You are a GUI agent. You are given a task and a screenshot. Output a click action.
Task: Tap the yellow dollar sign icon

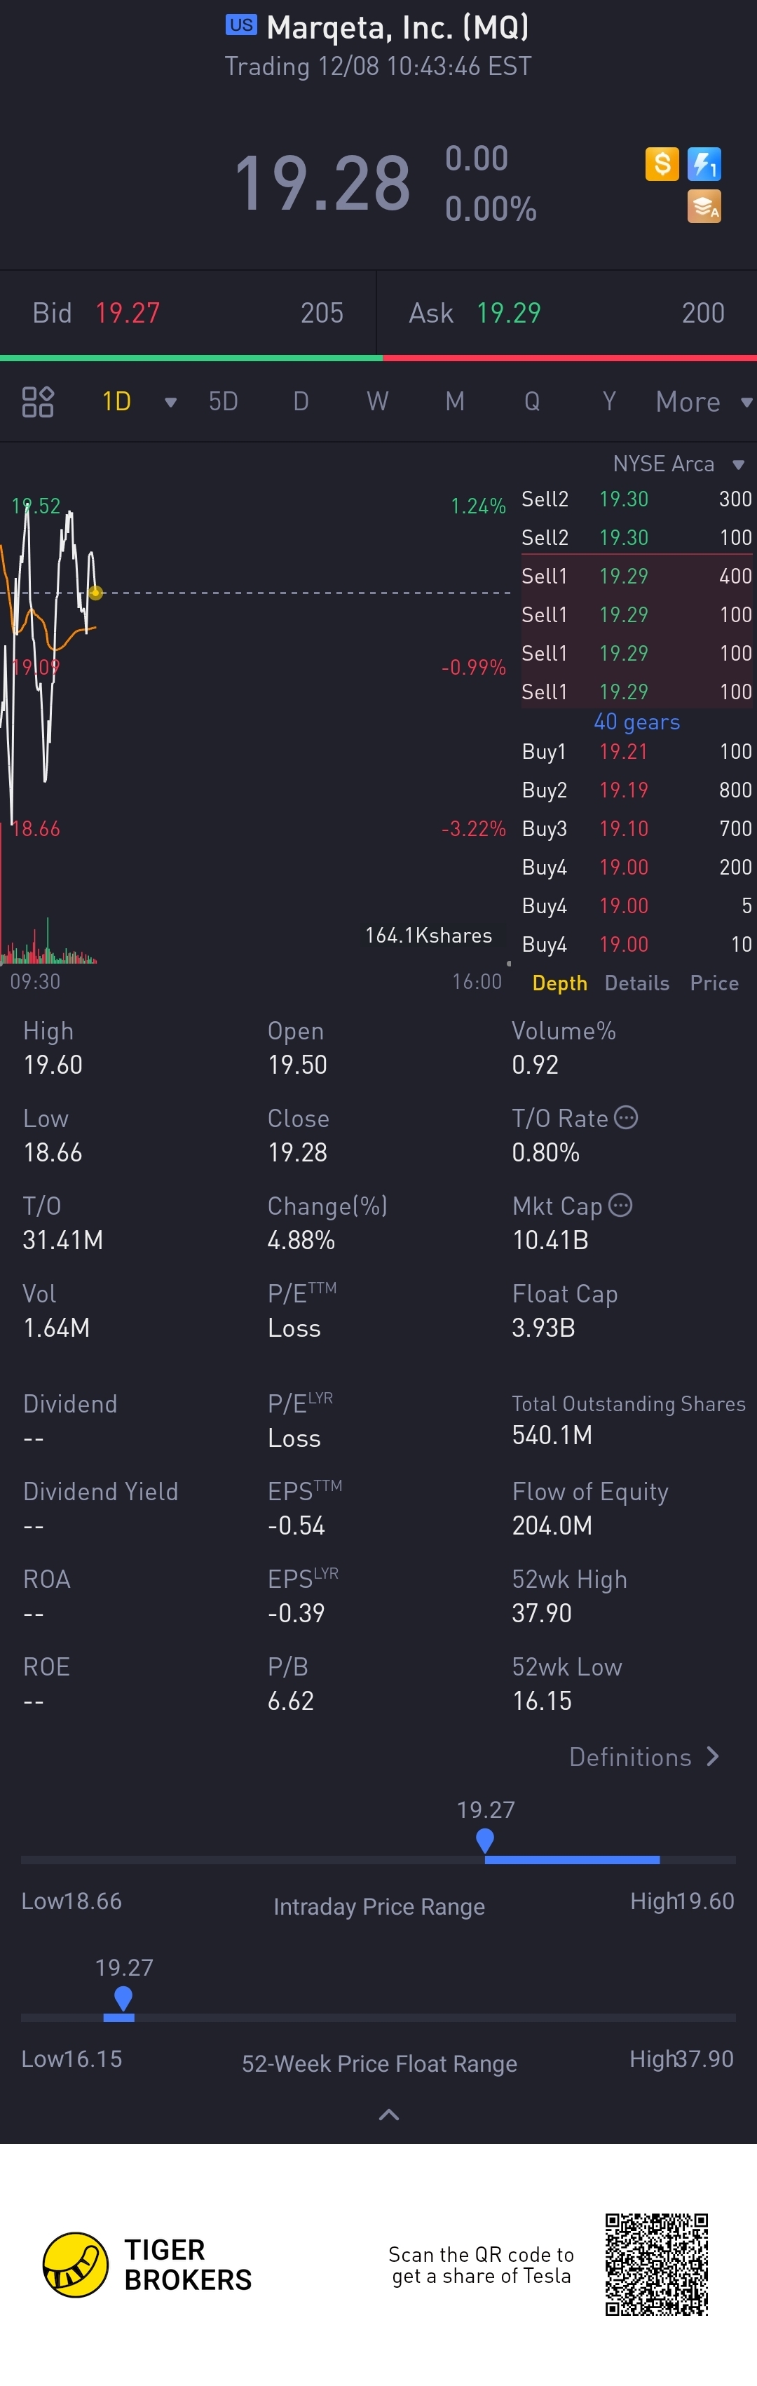(x=662, y=165)
